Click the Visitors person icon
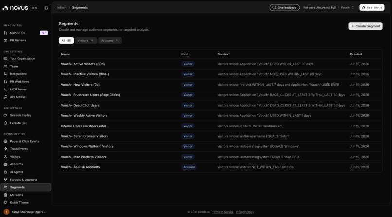392x217 pixels. pyautogui.click(x=5, y=157)
